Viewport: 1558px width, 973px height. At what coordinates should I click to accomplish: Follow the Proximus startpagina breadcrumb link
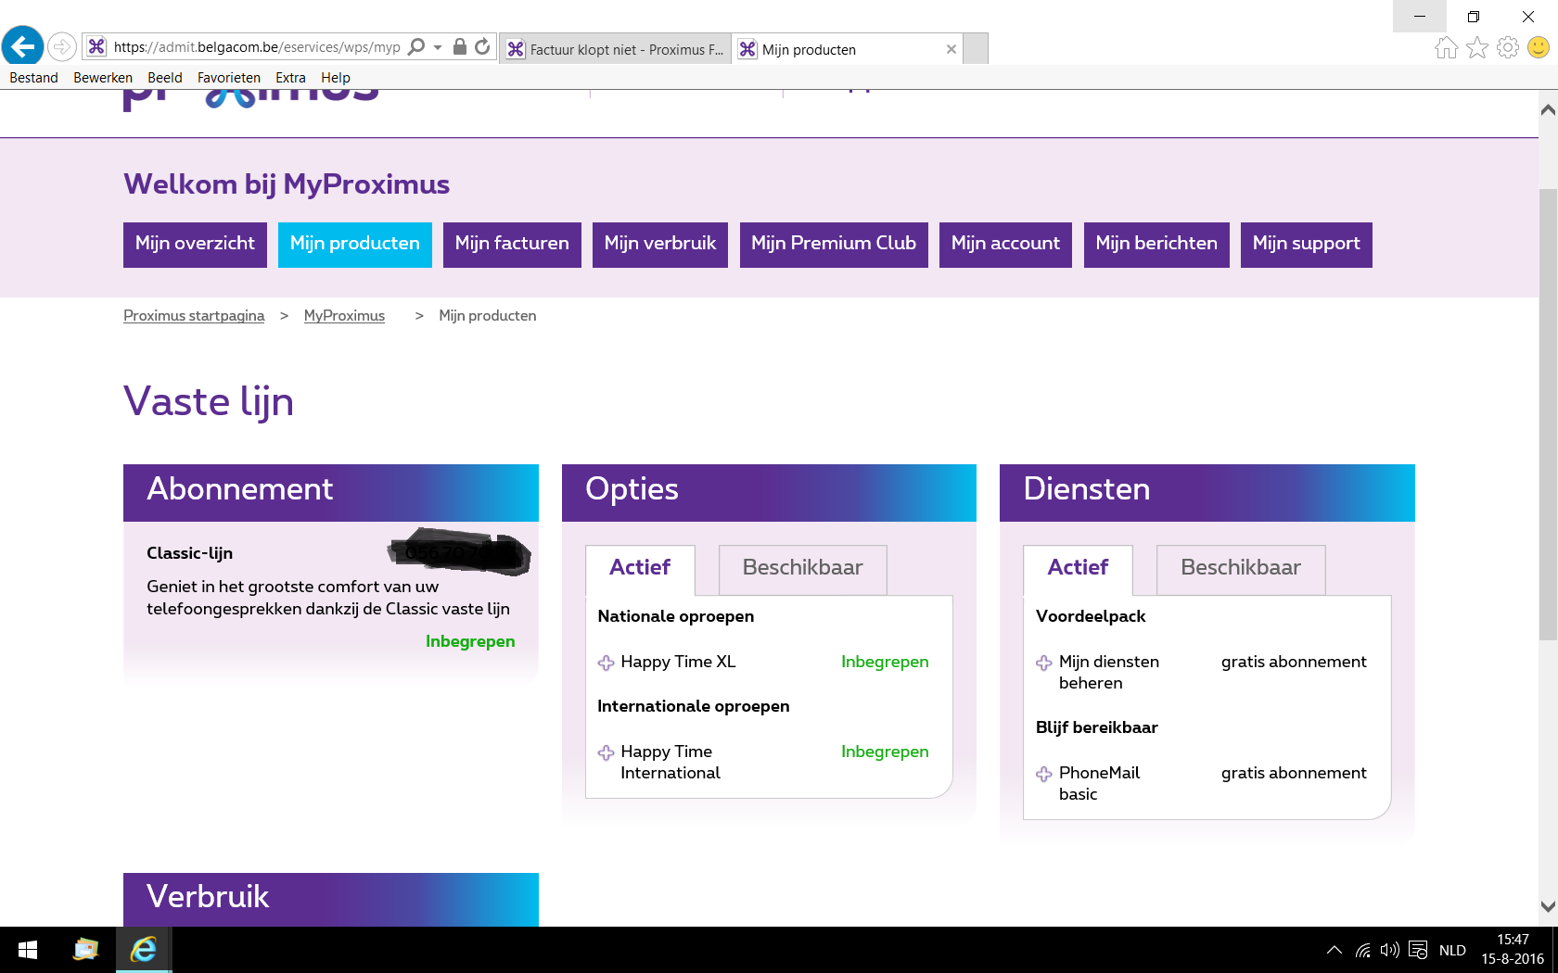pyautogui.click(x=194, y=316)
